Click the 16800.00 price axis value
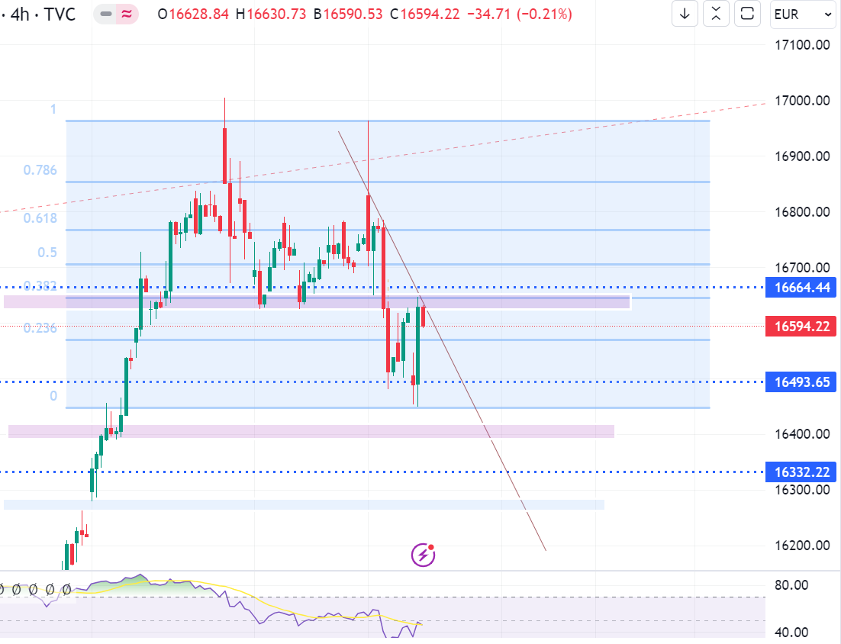This screenshot has width=841, height=644. coord(802,212)
